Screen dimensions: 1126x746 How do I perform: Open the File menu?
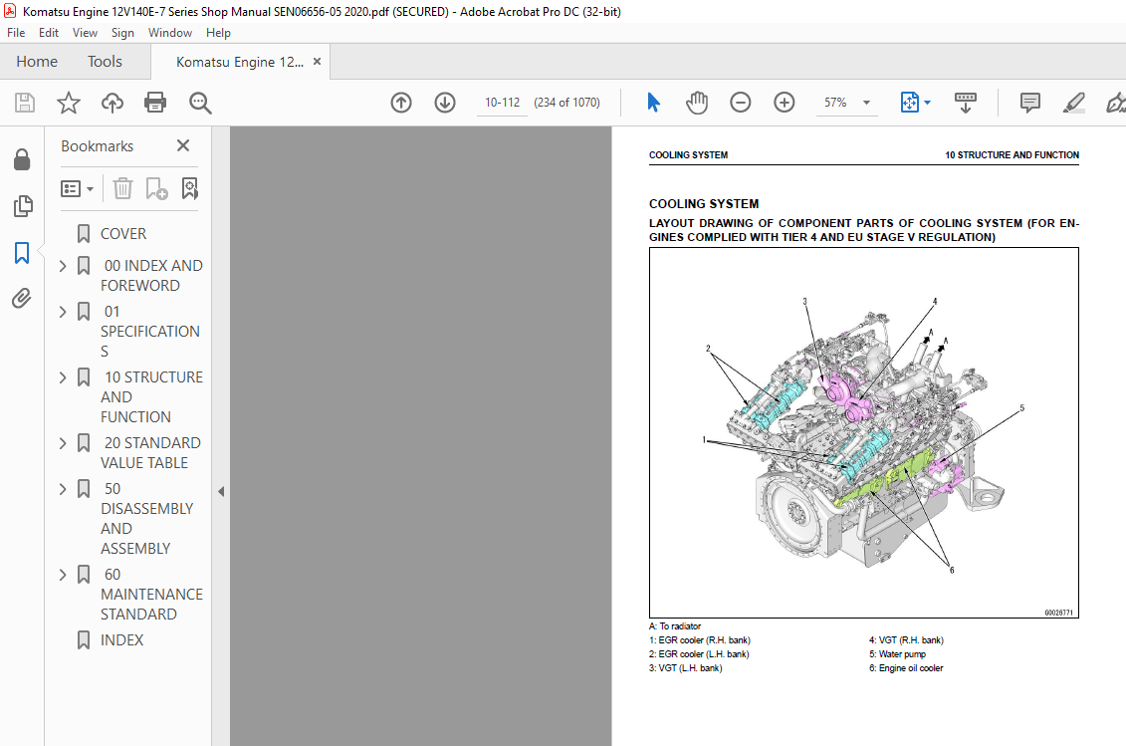click(16, 33)
